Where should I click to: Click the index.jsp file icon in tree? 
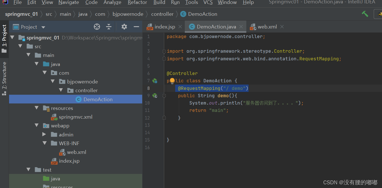54,161
